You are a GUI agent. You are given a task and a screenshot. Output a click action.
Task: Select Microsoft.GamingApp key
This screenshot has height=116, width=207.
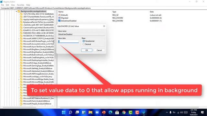pyautogui.click(x=38, y=66)
